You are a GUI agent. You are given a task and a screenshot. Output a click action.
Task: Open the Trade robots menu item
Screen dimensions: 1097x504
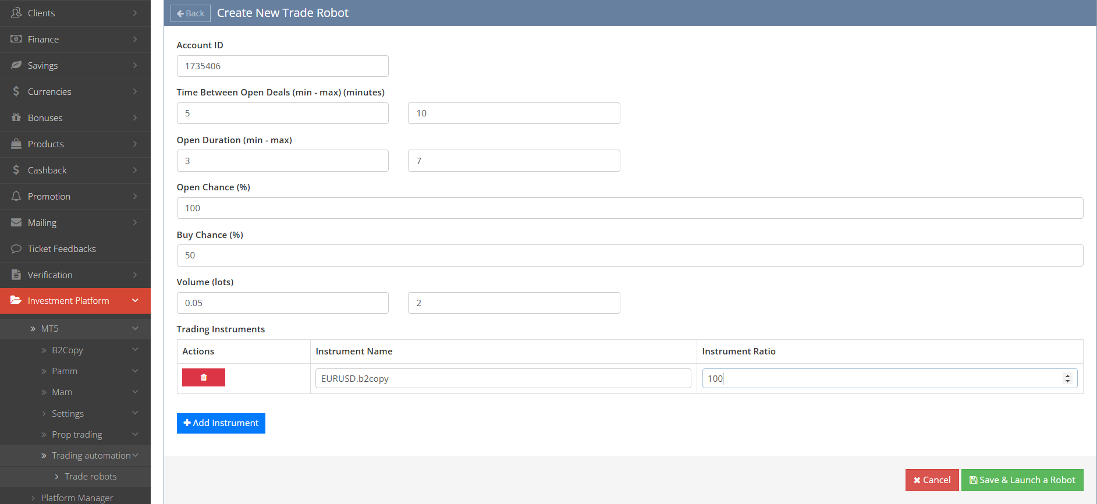pyautogui.click(x=90, y=476)
